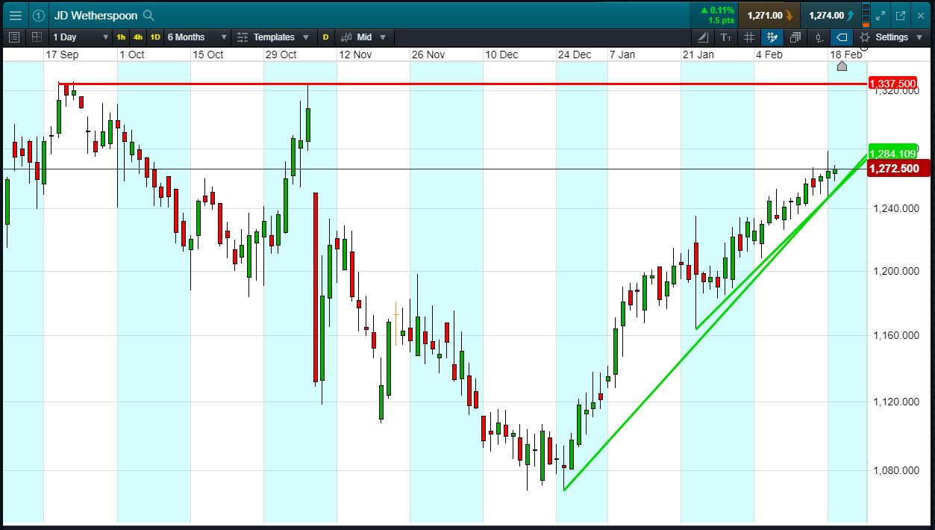The height and width of the screenshot is (530, 935).
Task: Click the yellow D default template button
Action: pos(325,37)
